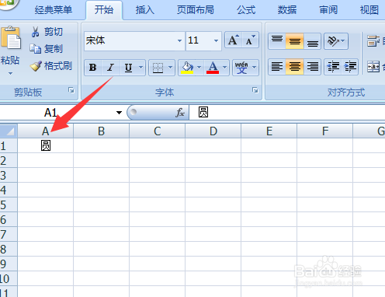The image size is (385, 297).
Task: Click the text orientation icon
Action: [x=333, y=41]
